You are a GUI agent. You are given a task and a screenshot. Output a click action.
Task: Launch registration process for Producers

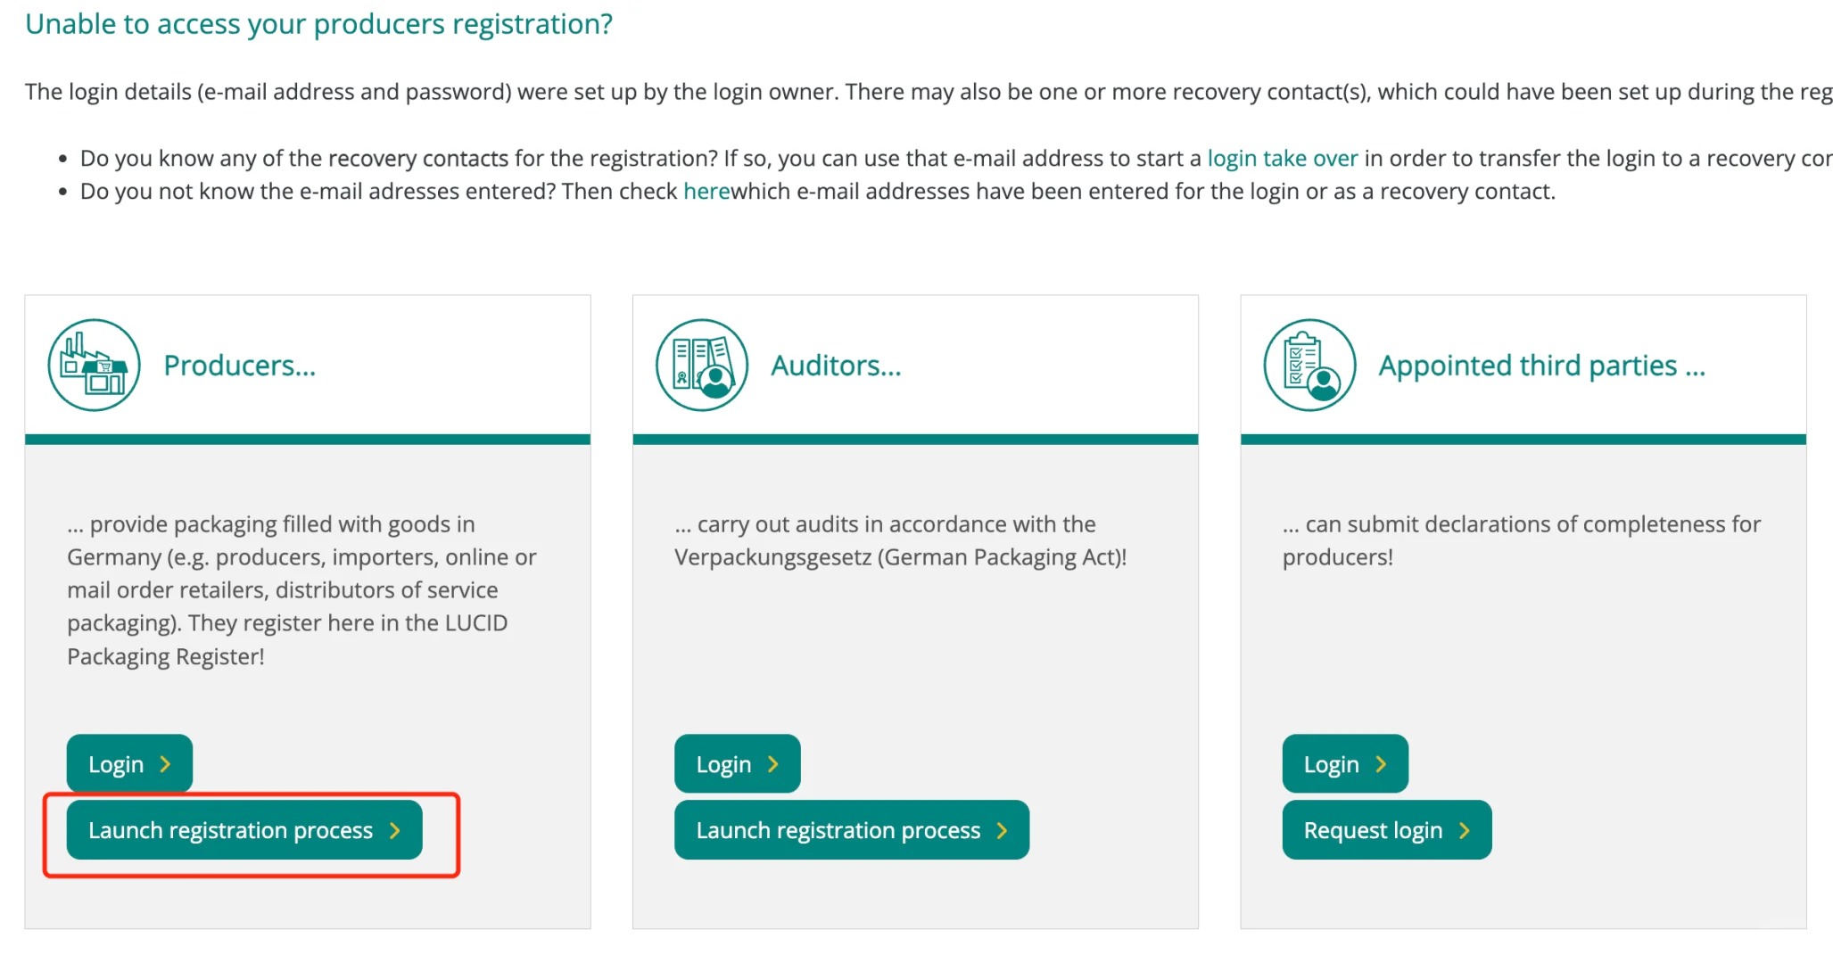pyautogui.click(x=244, y=831)
